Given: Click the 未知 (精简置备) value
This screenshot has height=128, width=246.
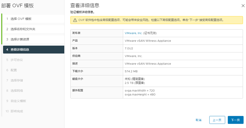Looking at the screenshot, I should (135, 79).
